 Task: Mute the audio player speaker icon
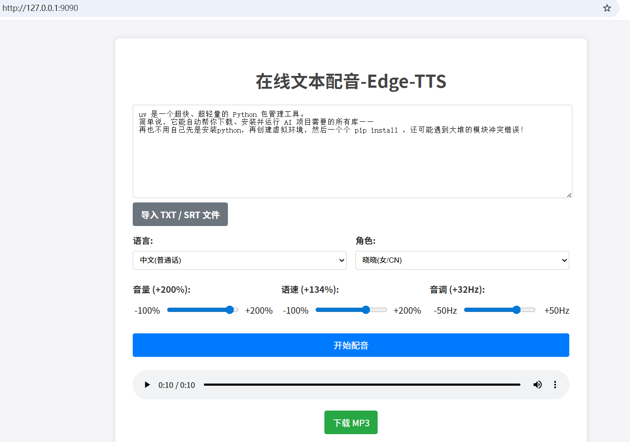pyautogui.click(x=537, y=385)
